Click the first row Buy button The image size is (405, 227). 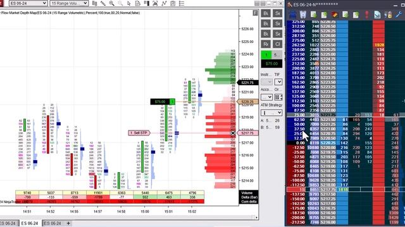pos(266,13)
